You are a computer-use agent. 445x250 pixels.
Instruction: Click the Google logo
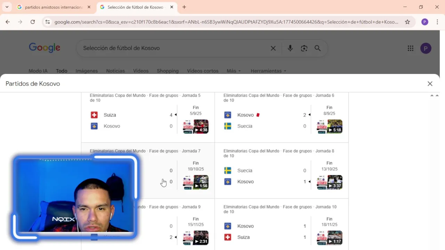(x=44, y=48)
